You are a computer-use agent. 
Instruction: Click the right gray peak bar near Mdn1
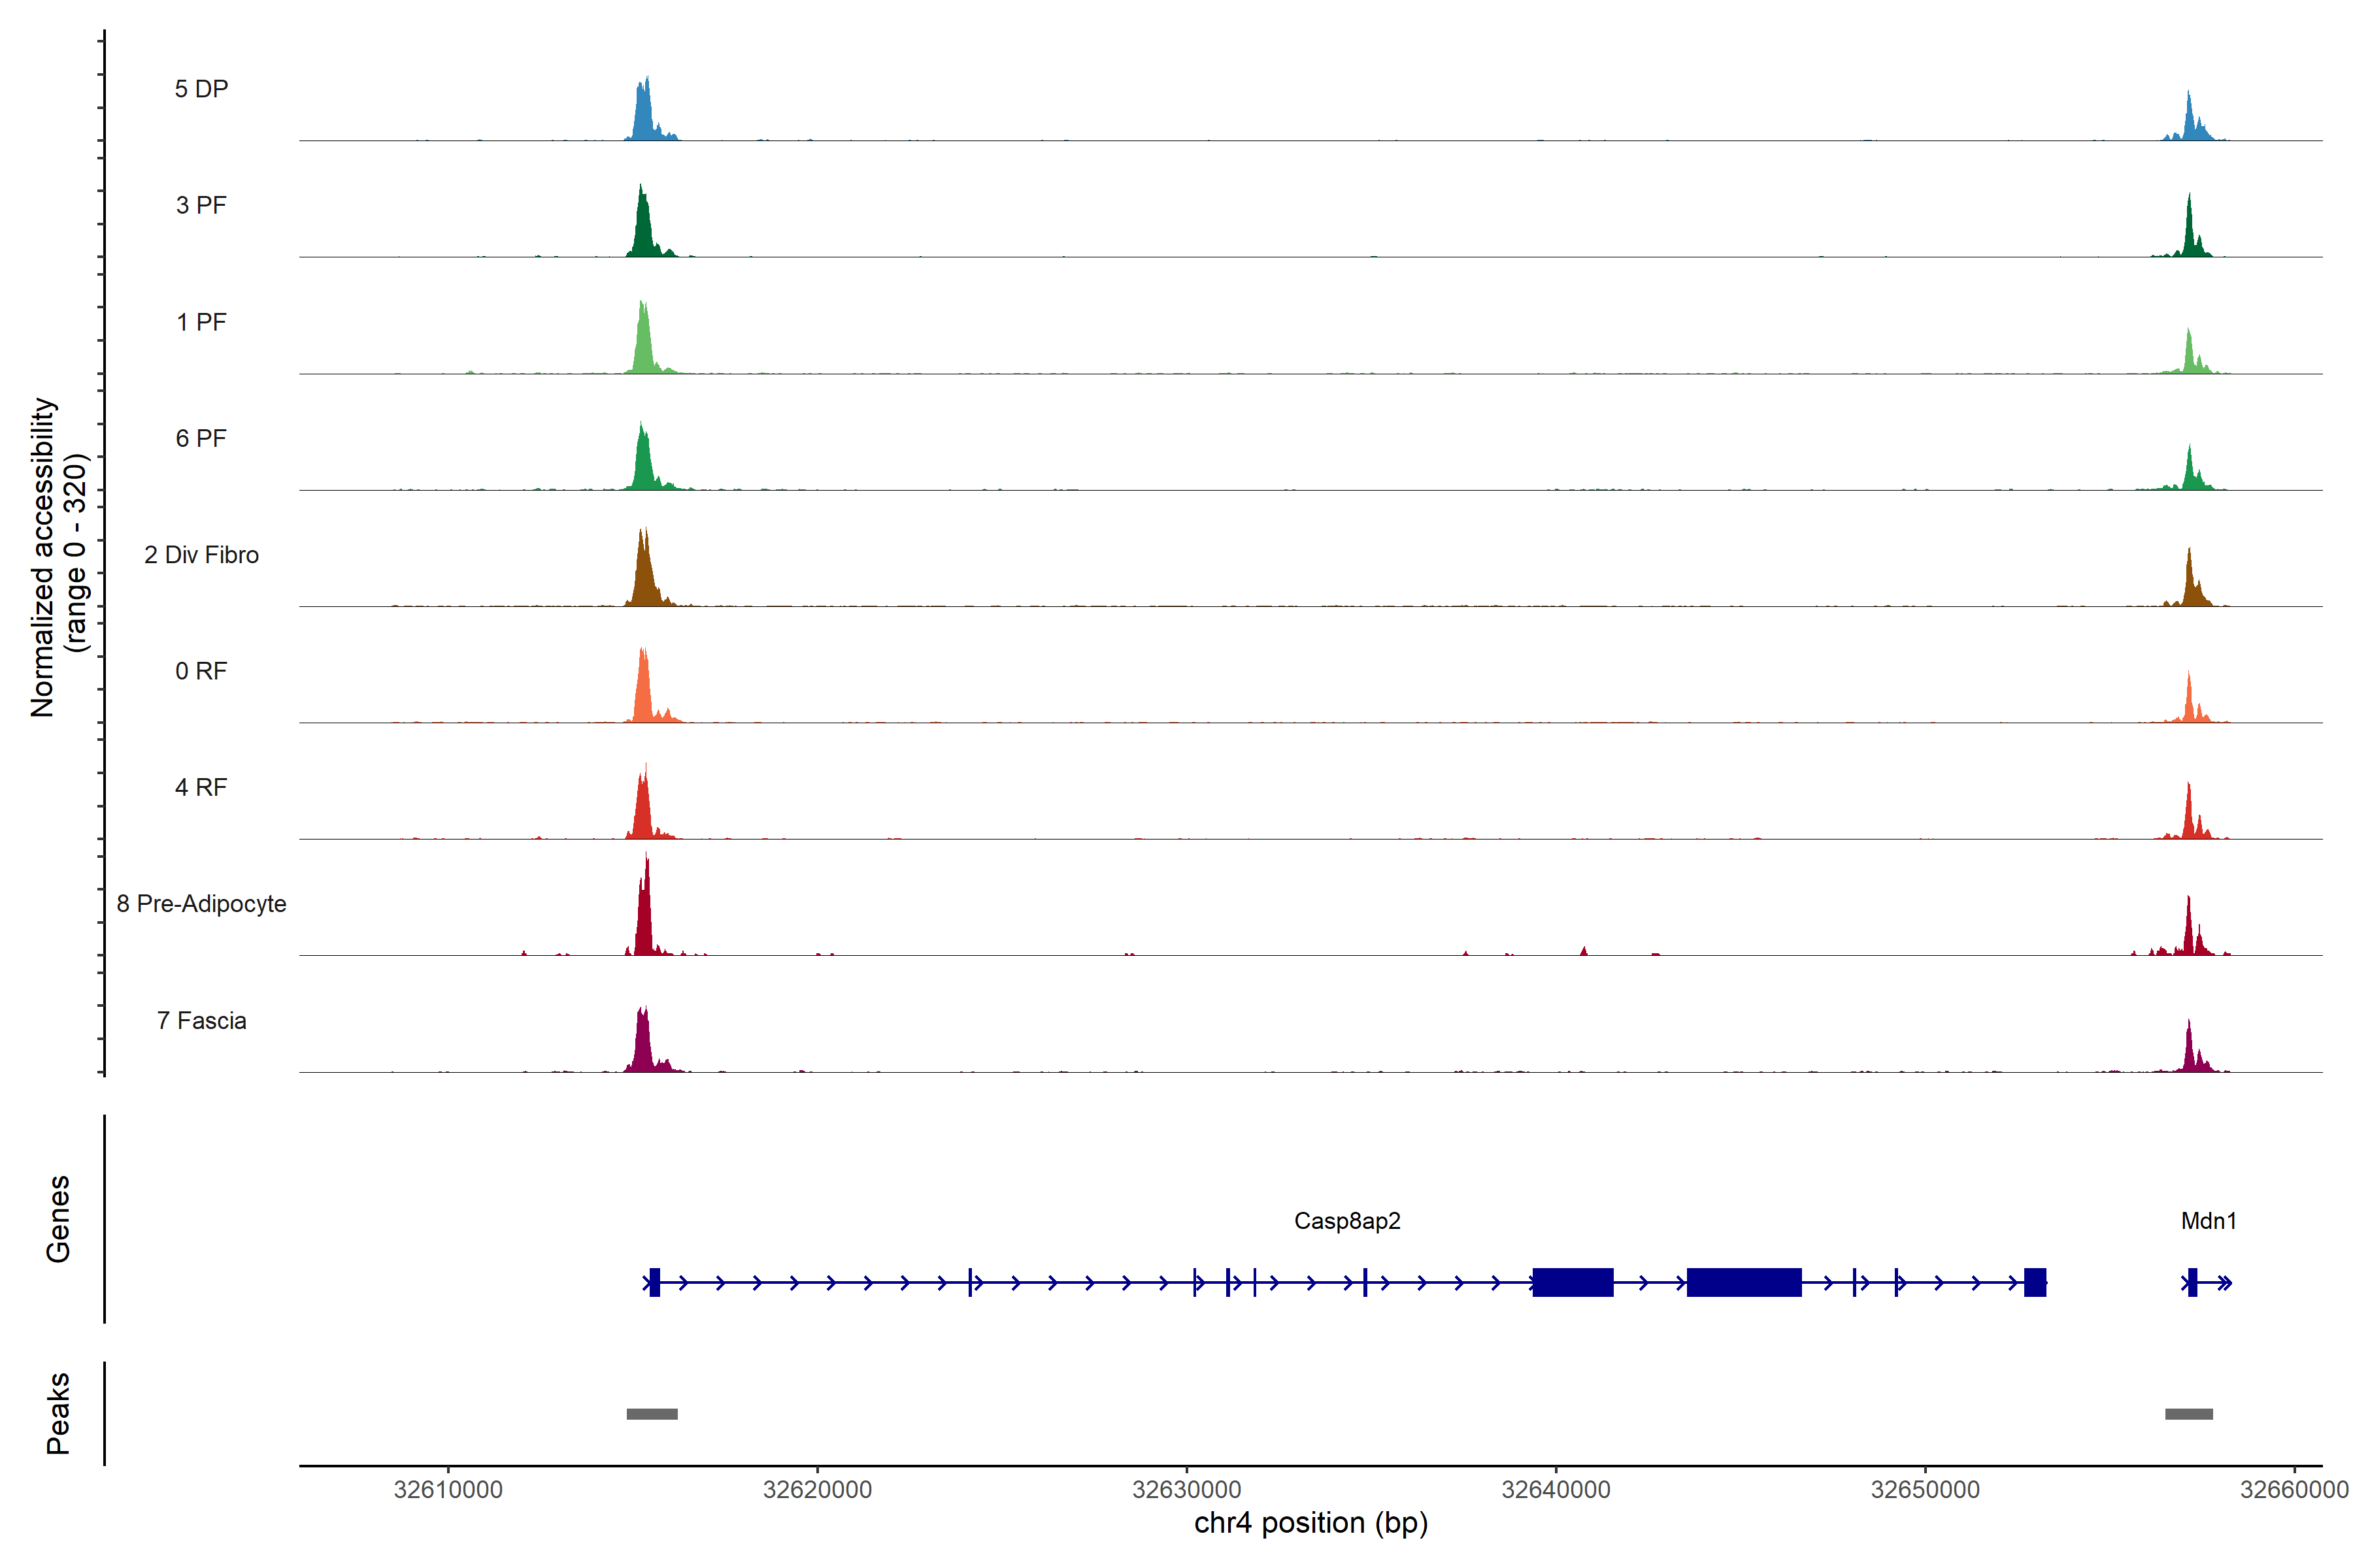click(x=2189, y=1414)
